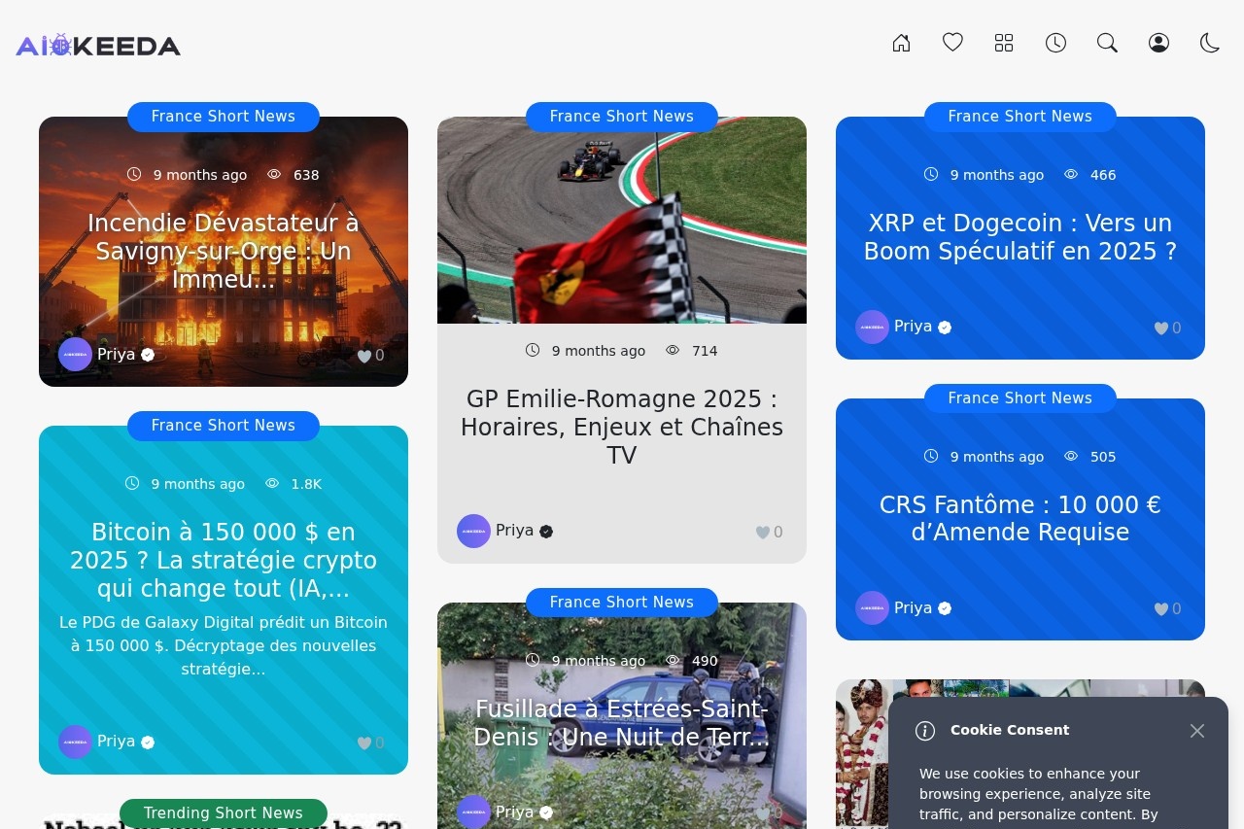Image resolution: width=1244 pixels, height=829 pixels.
Task: Close the Cookie Consent popup
Action: click(x=1197, y=731)
